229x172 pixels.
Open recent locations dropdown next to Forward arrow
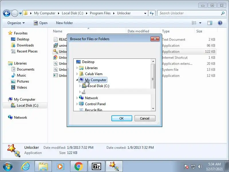(20, 13)
